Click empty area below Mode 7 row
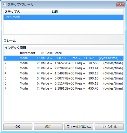Viewport: 127px width, 133px height. [x=63, y=106]
